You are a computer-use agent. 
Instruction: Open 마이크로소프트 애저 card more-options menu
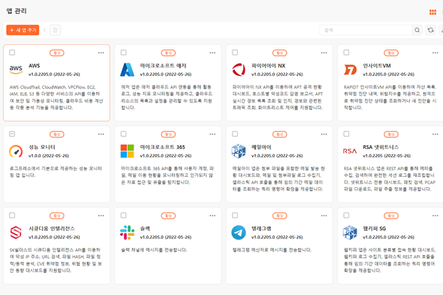tap(213, 53)
